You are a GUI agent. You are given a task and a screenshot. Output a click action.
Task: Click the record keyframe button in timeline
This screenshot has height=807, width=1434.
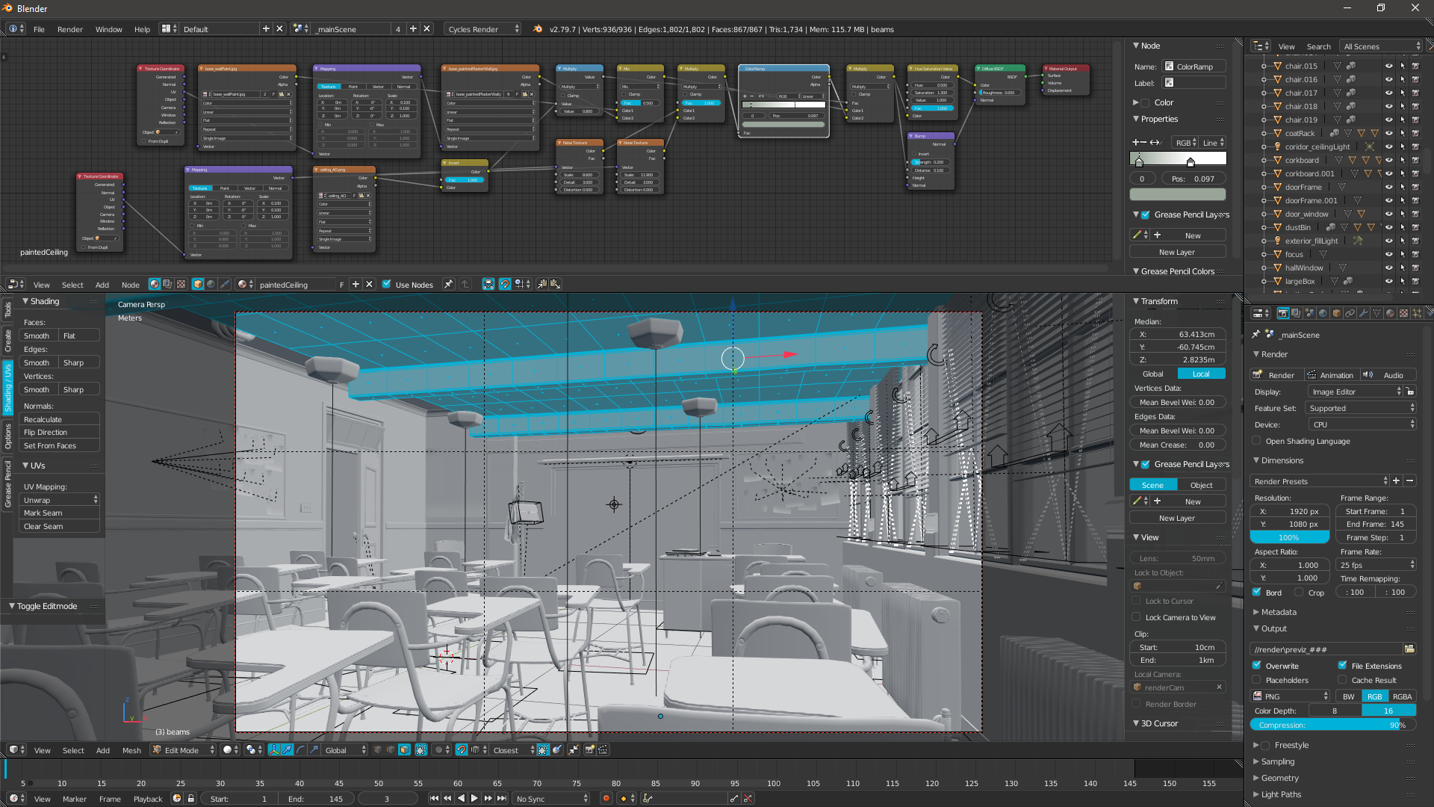(606, 799)
